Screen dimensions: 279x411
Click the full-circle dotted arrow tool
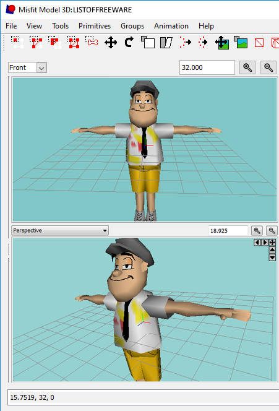coord(203,42)
